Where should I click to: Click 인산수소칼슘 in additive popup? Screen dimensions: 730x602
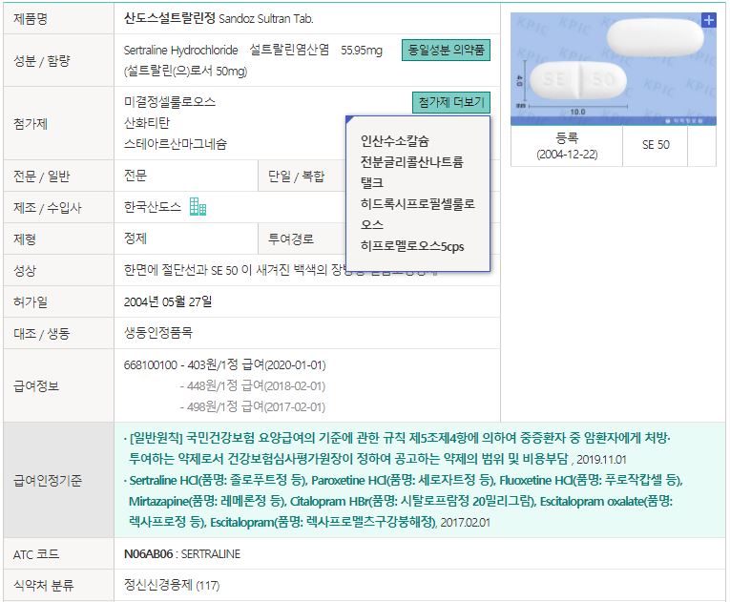395,140
